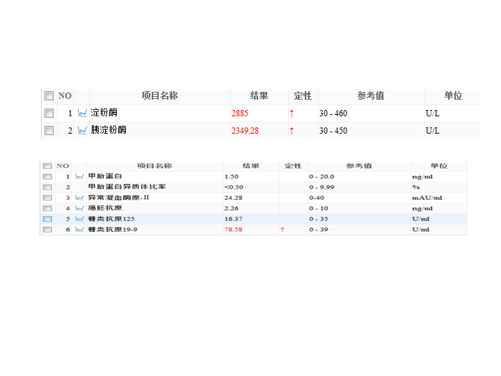Click the red up arrow for 胰淀粉酶
Viewport: 501px width, 376px height.
292,131
